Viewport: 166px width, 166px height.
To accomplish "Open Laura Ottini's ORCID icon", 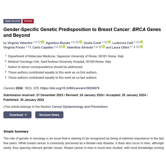I will pos(141,47).
